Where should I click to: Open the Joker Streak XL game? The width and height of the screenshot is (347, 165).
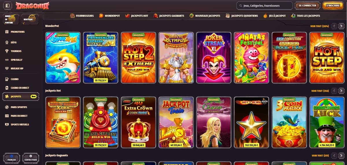click(x=214, y=58)
